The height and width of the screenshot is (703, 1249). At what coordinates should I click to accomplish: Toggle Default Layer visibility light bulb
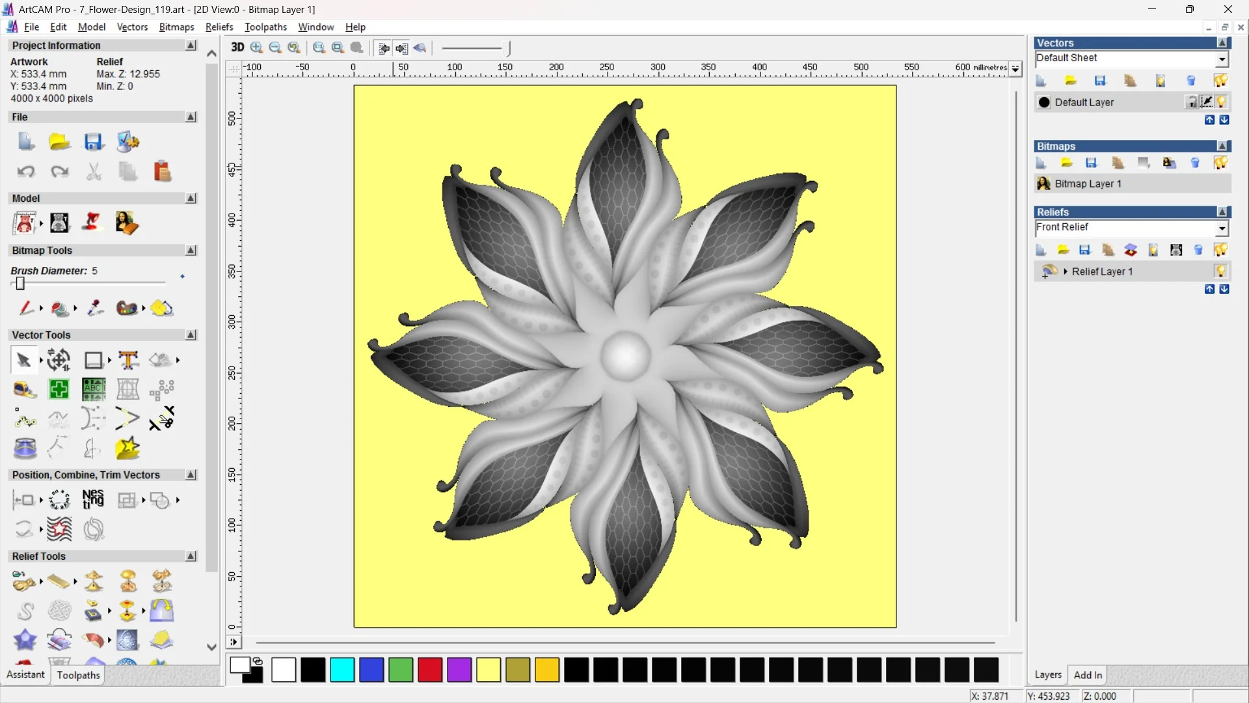1221,102
